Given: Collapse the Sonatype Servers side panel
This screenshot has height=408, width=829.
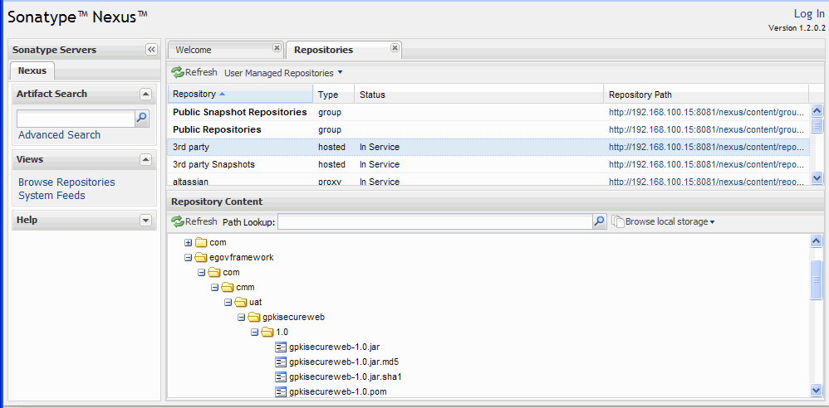Looking at the screenshot, I should (x=151, y=50).
